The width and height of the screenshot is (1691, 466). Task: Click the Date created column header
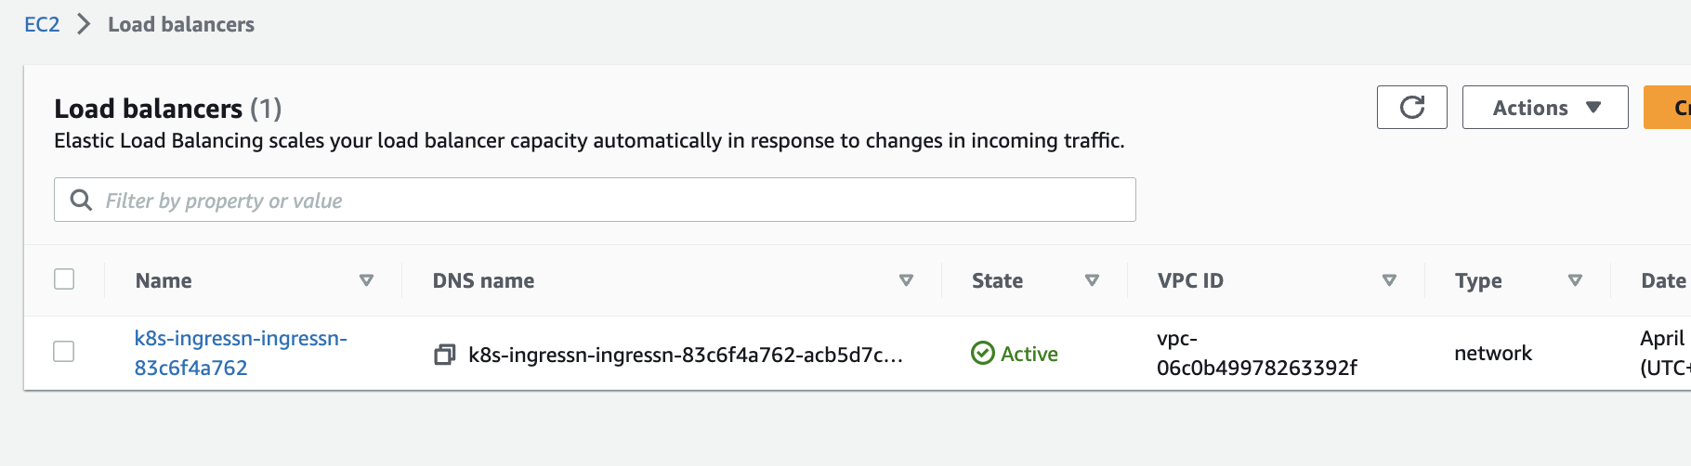point(1665,280)
